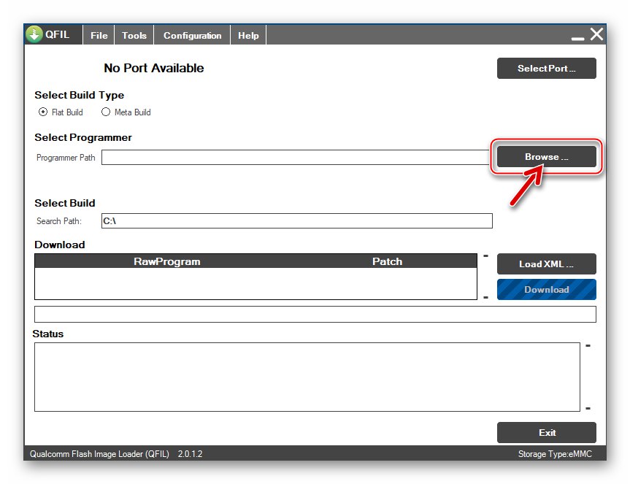Close the QFIL window
The height and width of the screenshot is (484, 630).
point(596,34)
